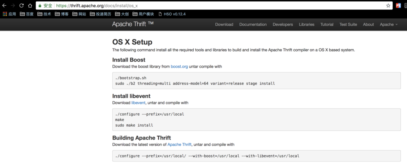Open the H5O v0.12.4 bookmark
This screenshot has height=164, width=407.
[171, 14]
